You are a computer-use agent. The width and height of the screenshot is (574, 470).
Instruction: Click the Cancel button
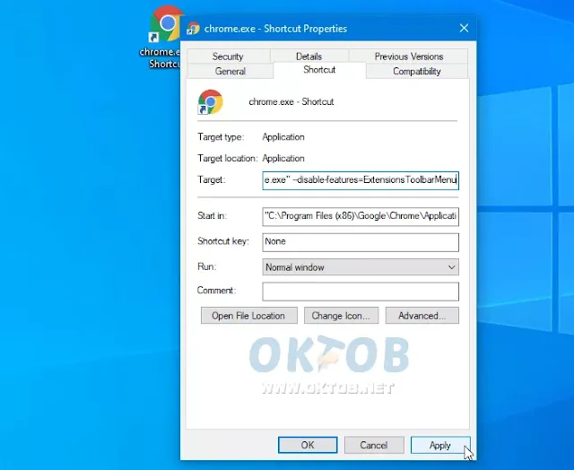374,445
